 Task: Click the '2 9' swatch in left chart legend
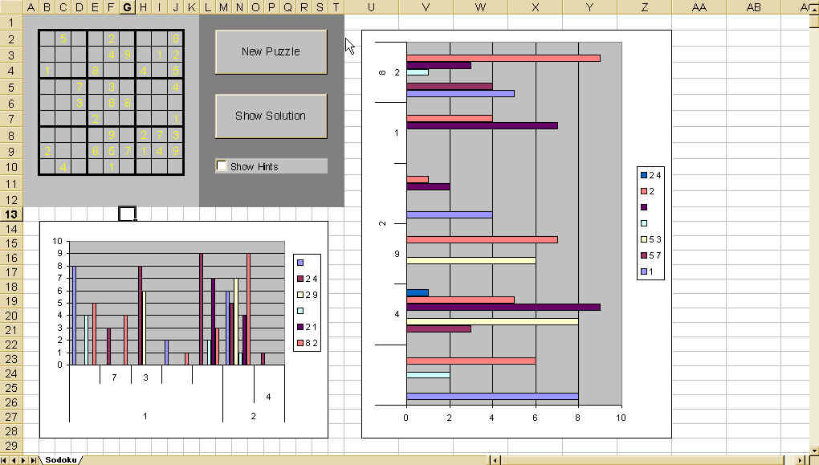coord(301,295)
